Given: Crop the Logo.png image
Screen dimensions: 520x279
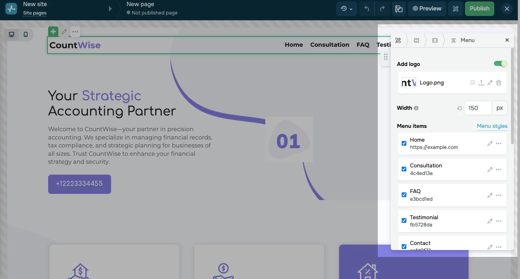Looking at the screenshot, I should pos(472,83).
